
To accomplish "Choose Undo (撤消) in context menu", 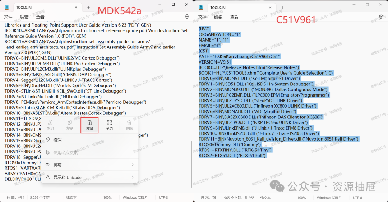I will coord(90,140).
